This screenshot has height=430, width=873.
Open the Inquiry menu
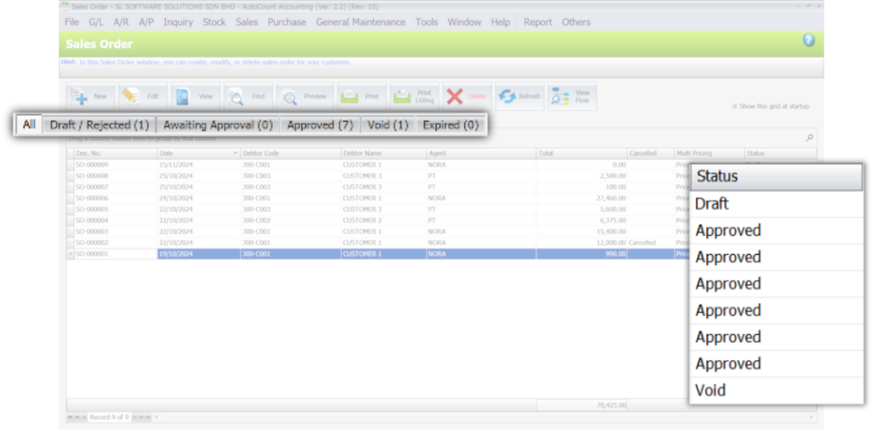(178, 22)
